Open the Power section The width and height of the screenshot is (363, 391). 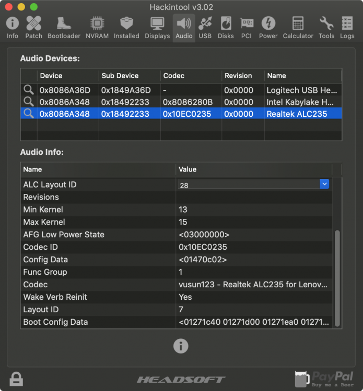coord(268,28)
